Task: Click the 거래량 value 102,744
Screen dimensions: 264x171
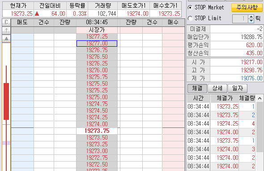Action: tap(107, 13)
